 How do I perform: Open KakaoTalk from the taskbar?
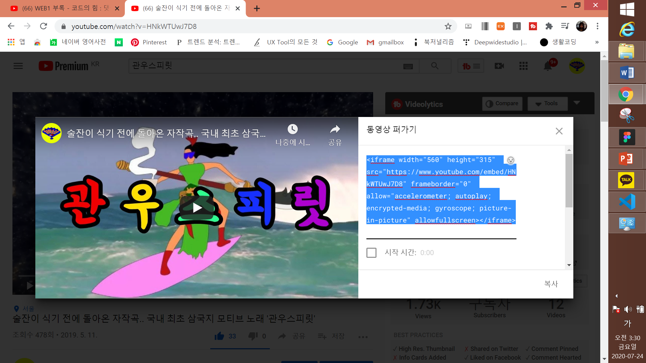tap(626, 180)
